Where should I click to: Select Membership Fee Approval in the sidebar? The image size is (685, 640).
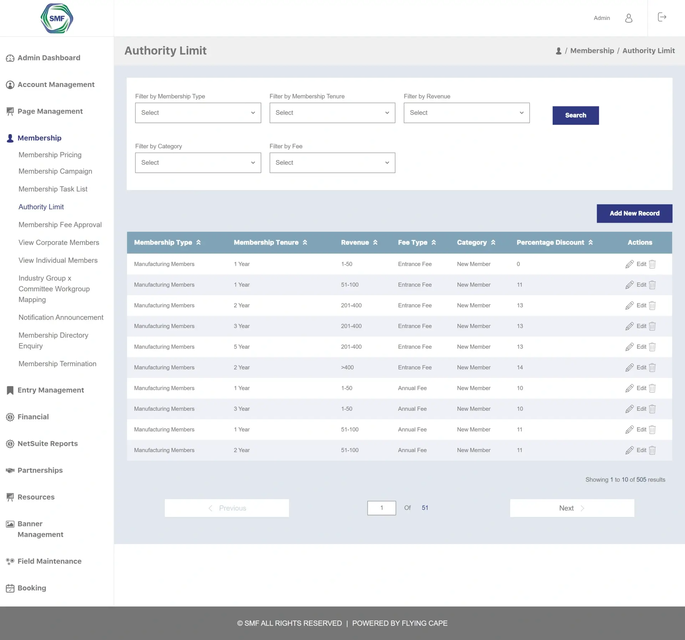click(60, 225)
